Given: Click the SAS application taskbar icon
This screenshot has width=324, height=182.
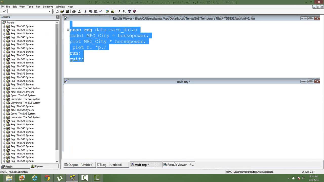Looking at the screenshot, I should click(72, 178).
